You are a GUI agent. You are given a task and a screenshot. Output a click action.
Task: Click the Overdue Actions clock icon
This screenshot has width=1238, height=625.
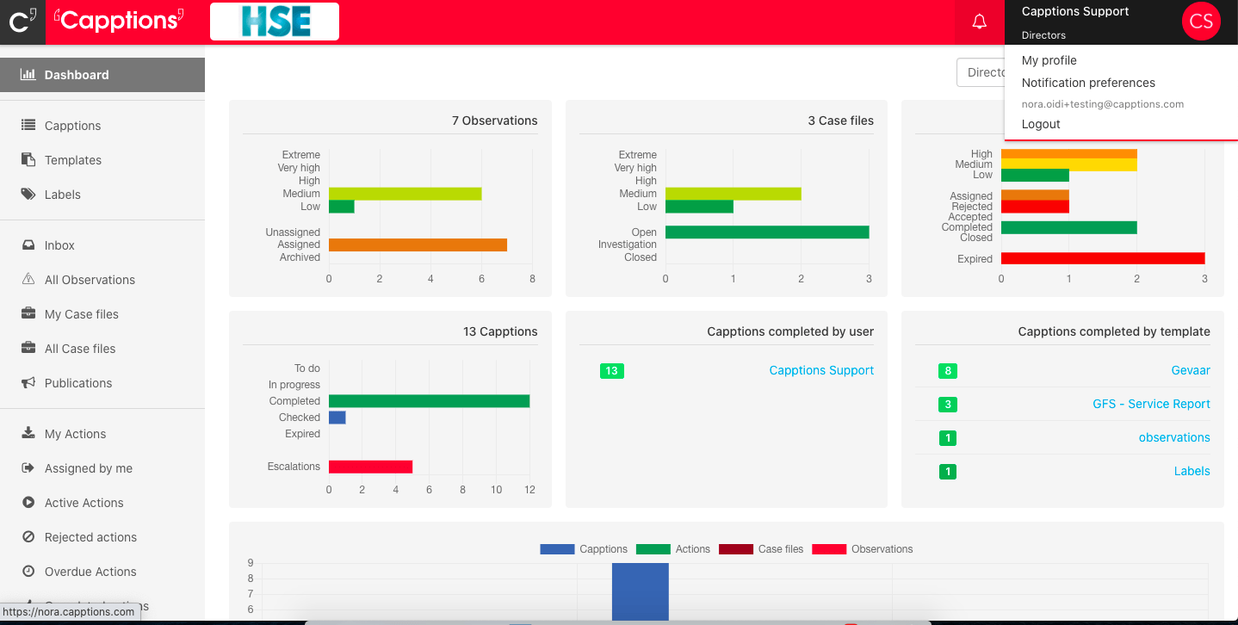click(28, 572)
